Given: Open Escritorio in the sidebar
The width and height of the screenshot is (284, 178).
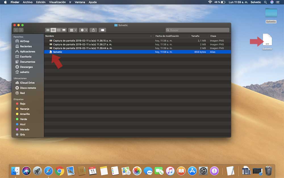Looking at the screenshot, I should point(23,57).
